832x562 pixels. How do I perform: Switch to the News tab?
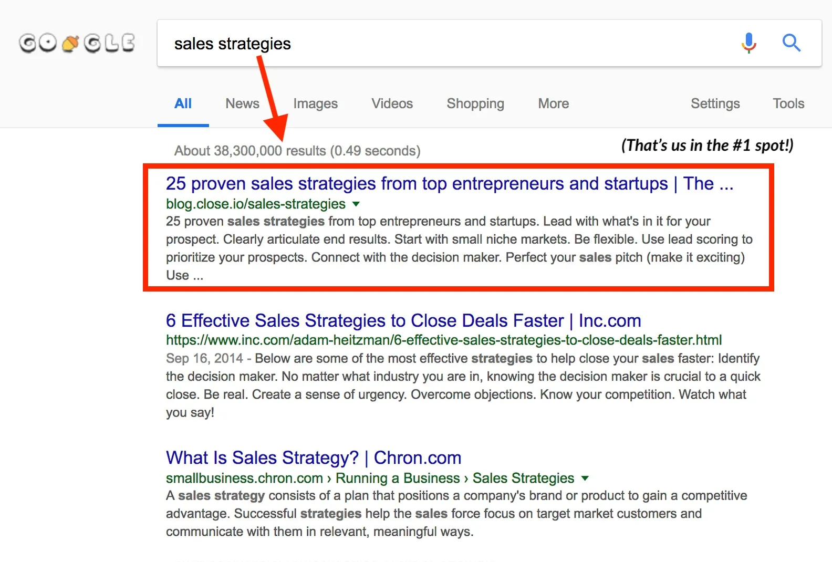242,103
